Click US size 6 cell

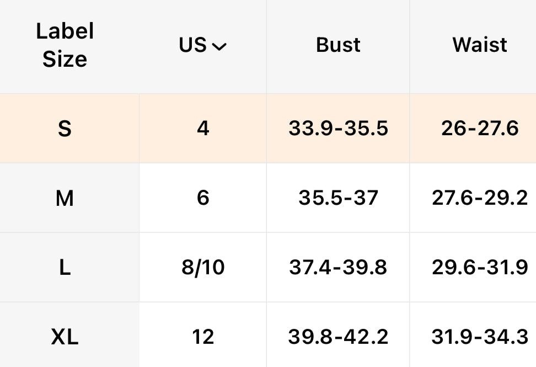pos(203,198)
